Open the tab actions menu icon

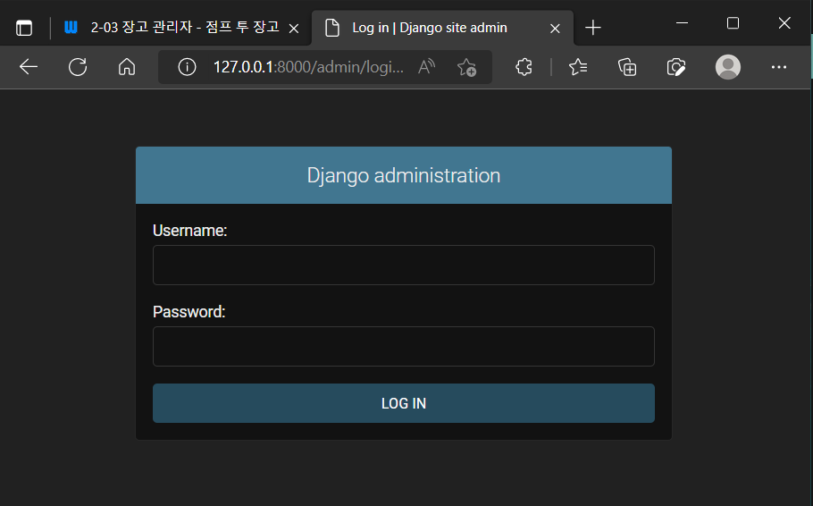tap(24, 28)
